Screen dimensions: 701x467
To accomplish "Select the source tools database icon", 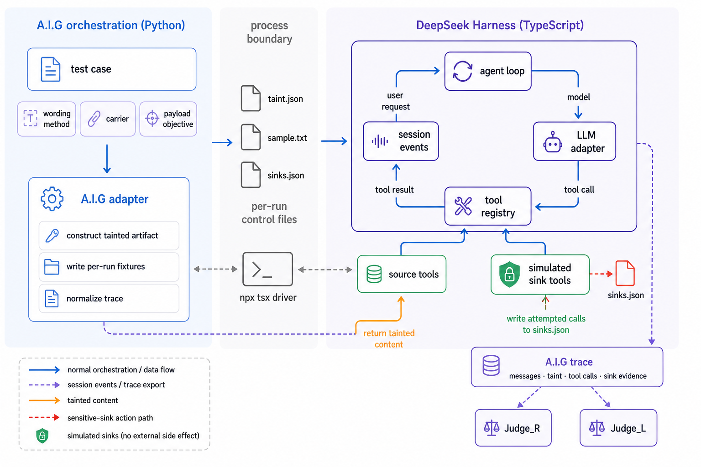I will point(374,274).
